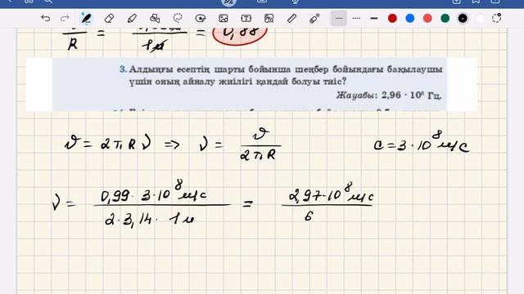Tap the microphone recording icon
This screenshot has height=294, width=524.
[295, 2]
